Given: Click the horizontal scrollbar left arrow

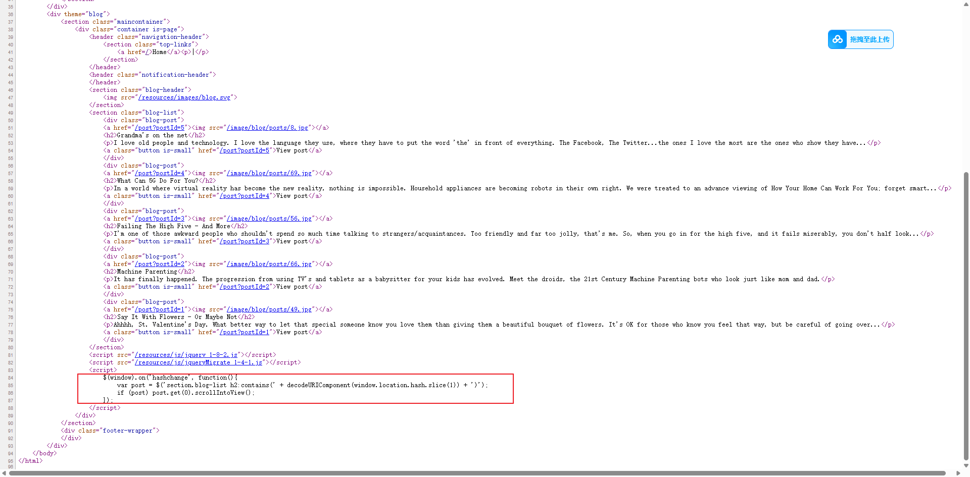Looking at the screenshot, I should pos(4,473).
